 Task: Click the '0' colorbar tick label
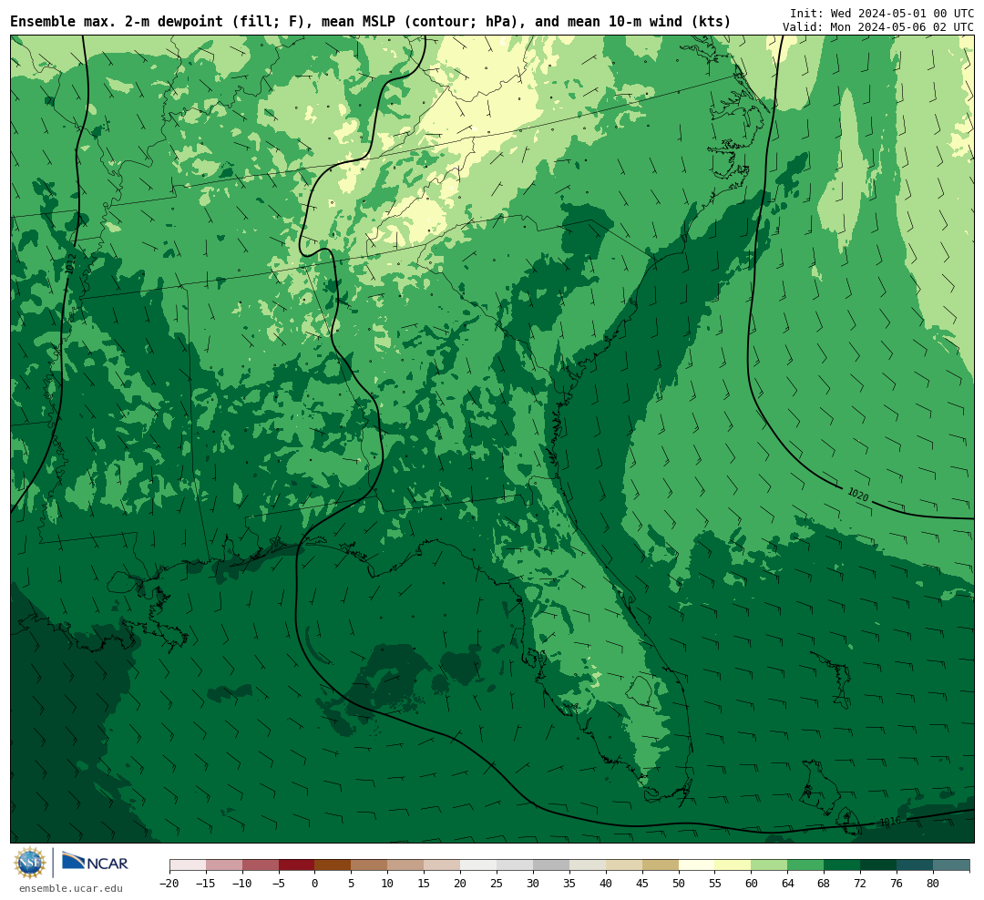[x=315, y=883]
